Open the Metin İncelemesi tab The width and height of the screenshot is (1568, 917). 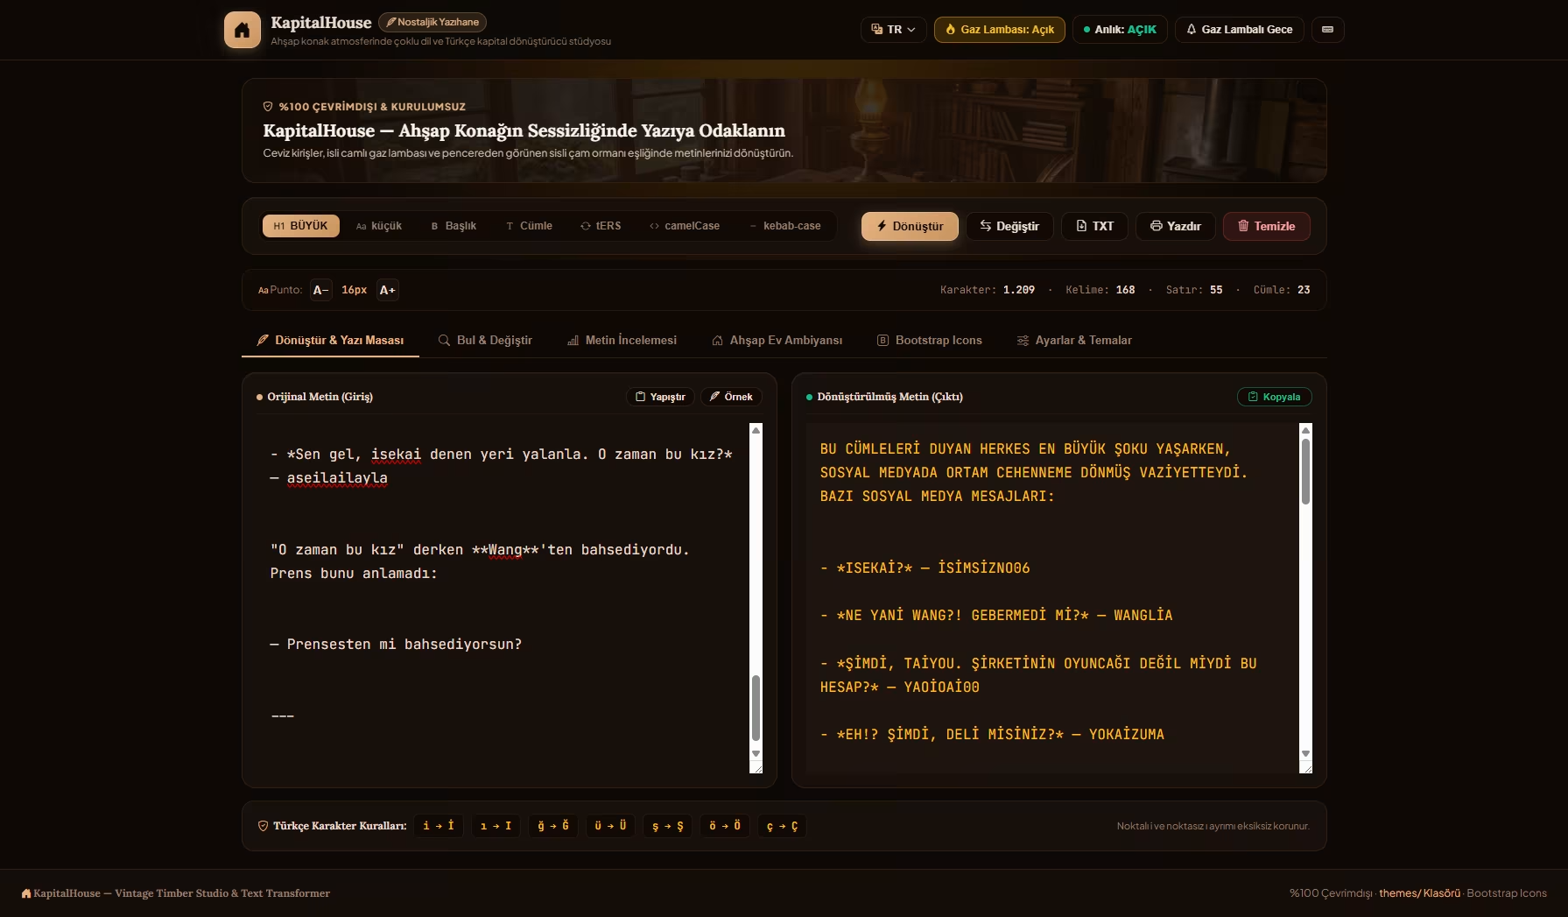pos(622,340)
